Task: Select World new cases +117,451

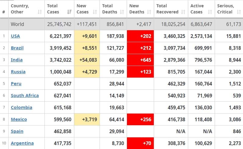Action: 87,24
